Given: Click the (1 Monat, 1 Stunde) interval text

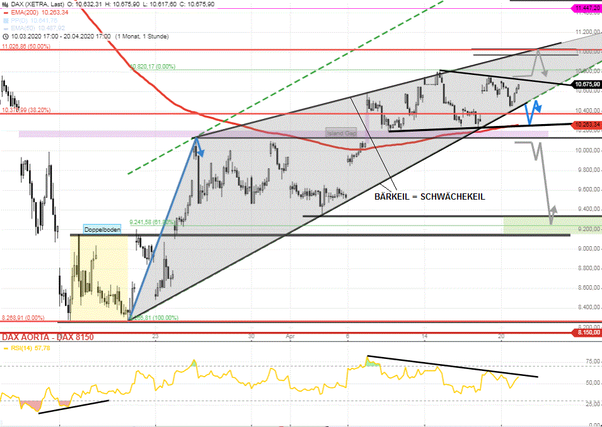Looking at the screenshot, I should [x=141, y=37].
